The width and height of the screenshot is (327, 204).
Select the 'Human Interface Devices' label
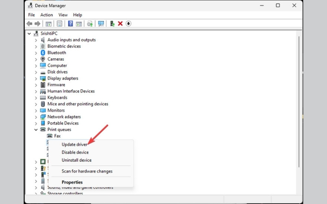(x=71, y=91)
